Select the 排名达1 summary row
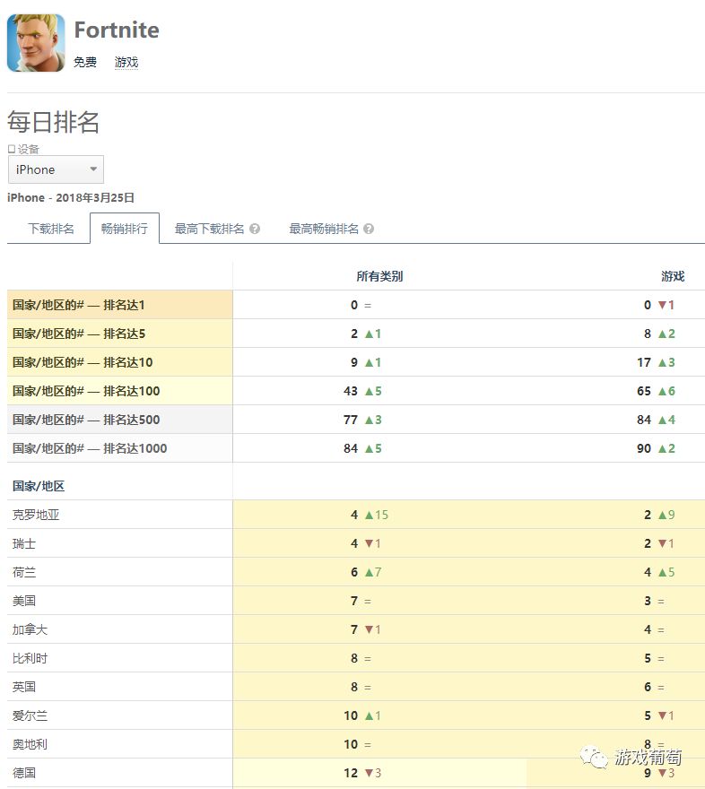 tap(356, 305)
